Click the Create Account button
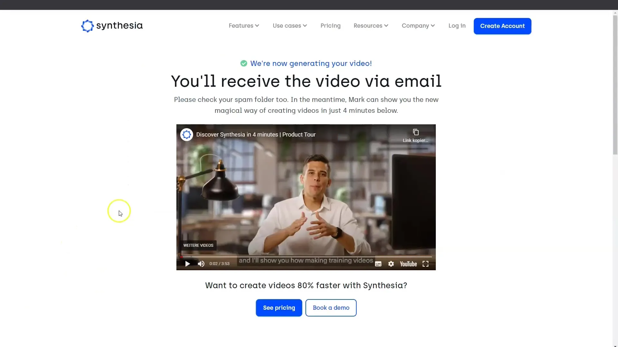 (502, 26)
